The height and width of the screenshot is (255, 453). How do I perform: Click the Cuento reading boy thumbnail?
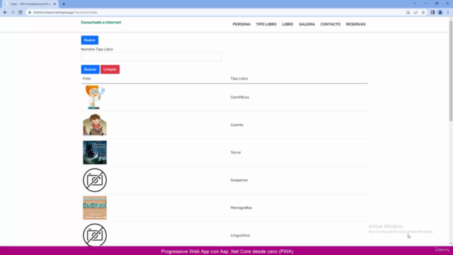point(95,125)
